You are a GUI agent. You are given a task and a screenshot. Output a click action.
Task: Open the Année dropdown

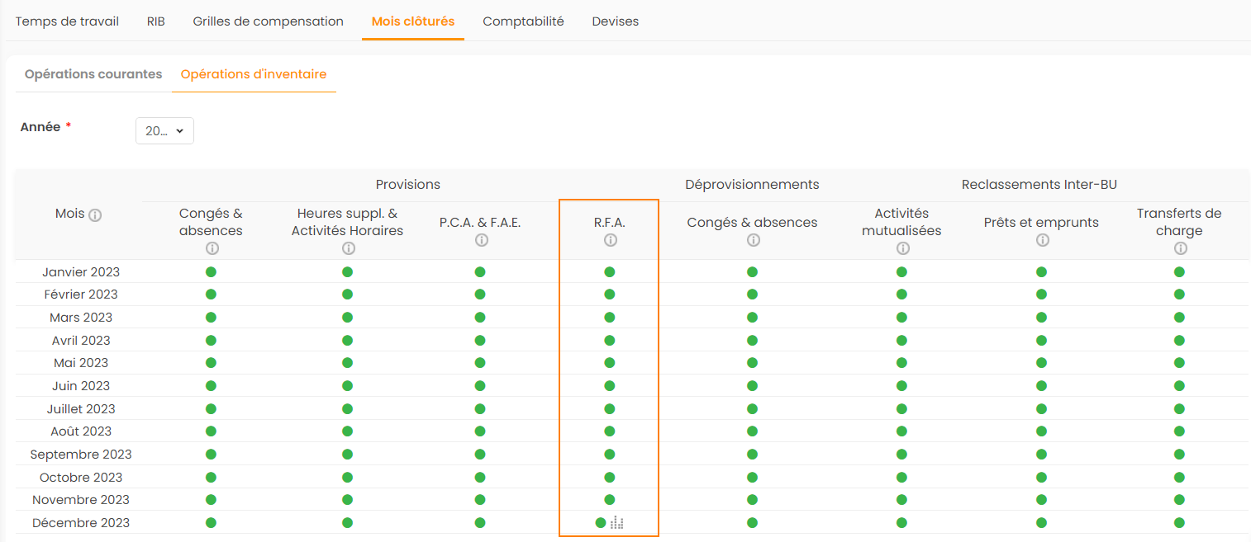tap(164, 131)
